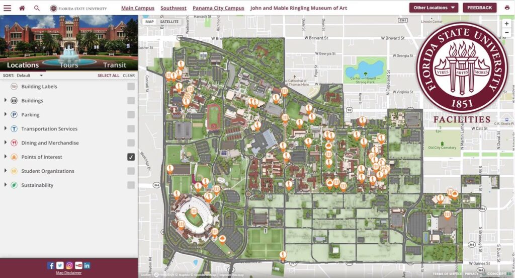Open the hamburger menu icon
Screen dimensions: 515x278
[7, 8]
